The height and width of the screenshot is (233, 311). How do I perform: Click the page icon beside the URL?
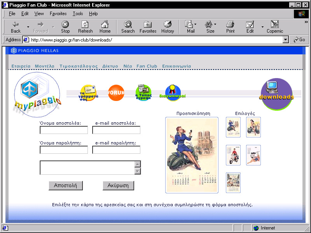click(x=26, y=40)
